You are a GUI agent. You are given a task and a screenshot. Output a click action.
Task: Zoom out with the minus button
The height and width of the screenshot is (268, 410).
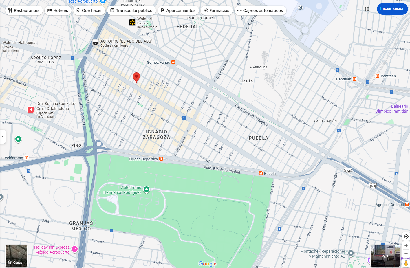(406, 254)
